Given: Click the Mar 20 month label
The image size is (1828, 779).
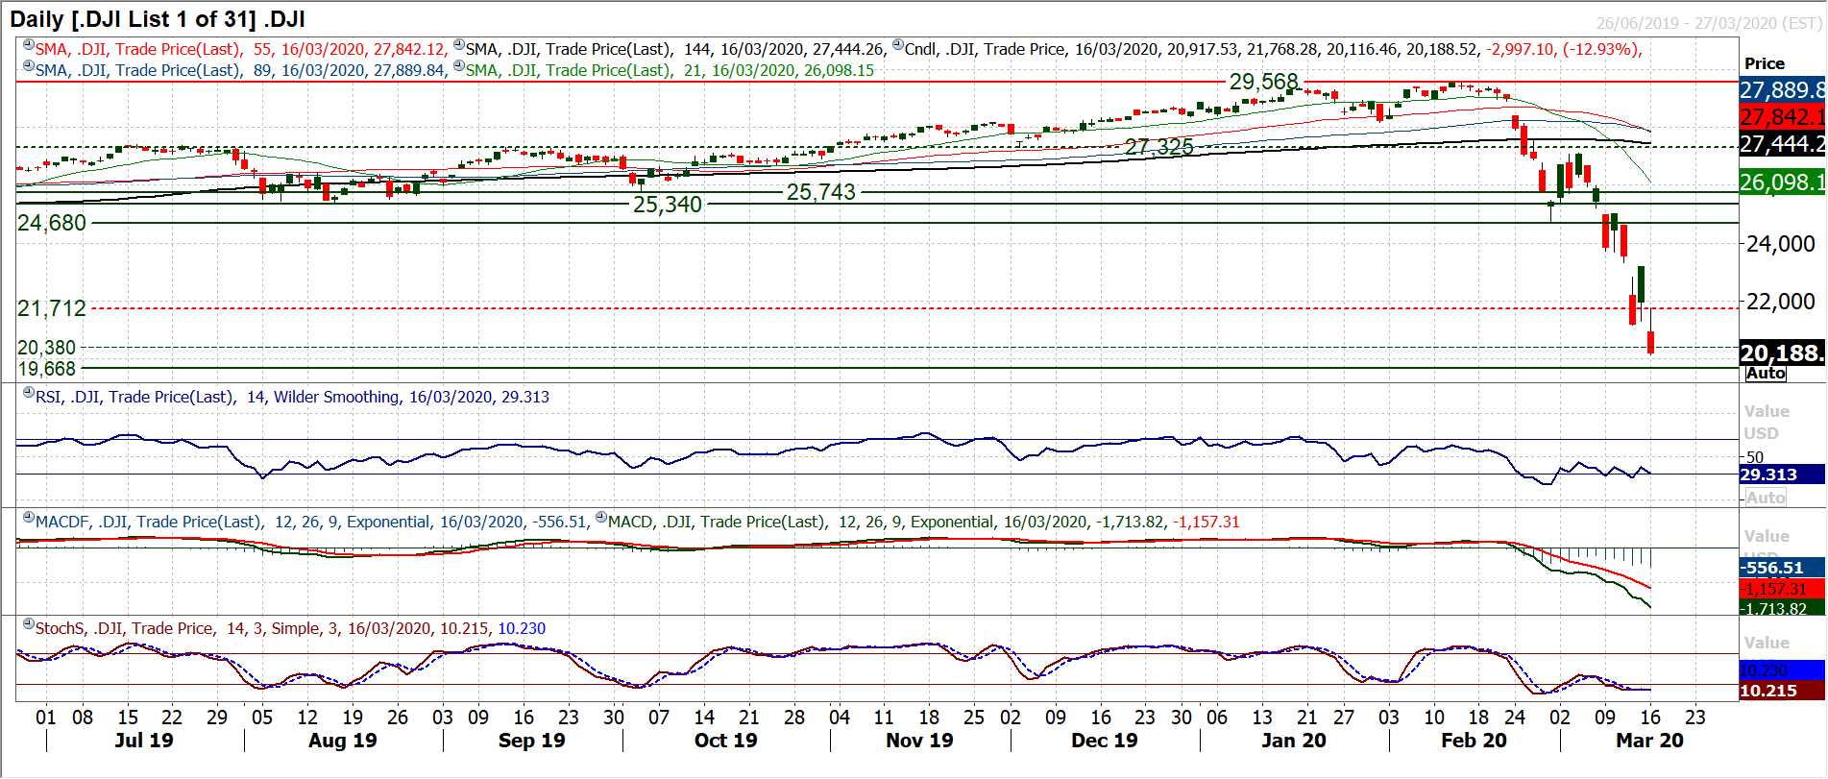Looking at the screenshot, I should [1650, 741].
